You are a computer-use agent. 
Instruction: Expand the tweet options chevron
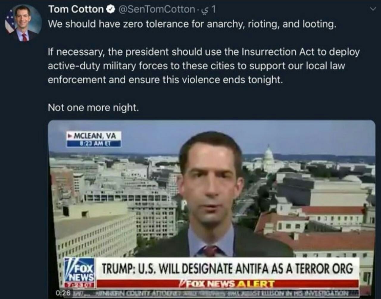tap(372, 9)
